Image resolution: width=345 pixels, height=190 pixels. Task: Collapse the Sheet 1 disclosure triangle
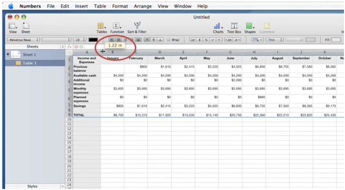click(8, 54)
